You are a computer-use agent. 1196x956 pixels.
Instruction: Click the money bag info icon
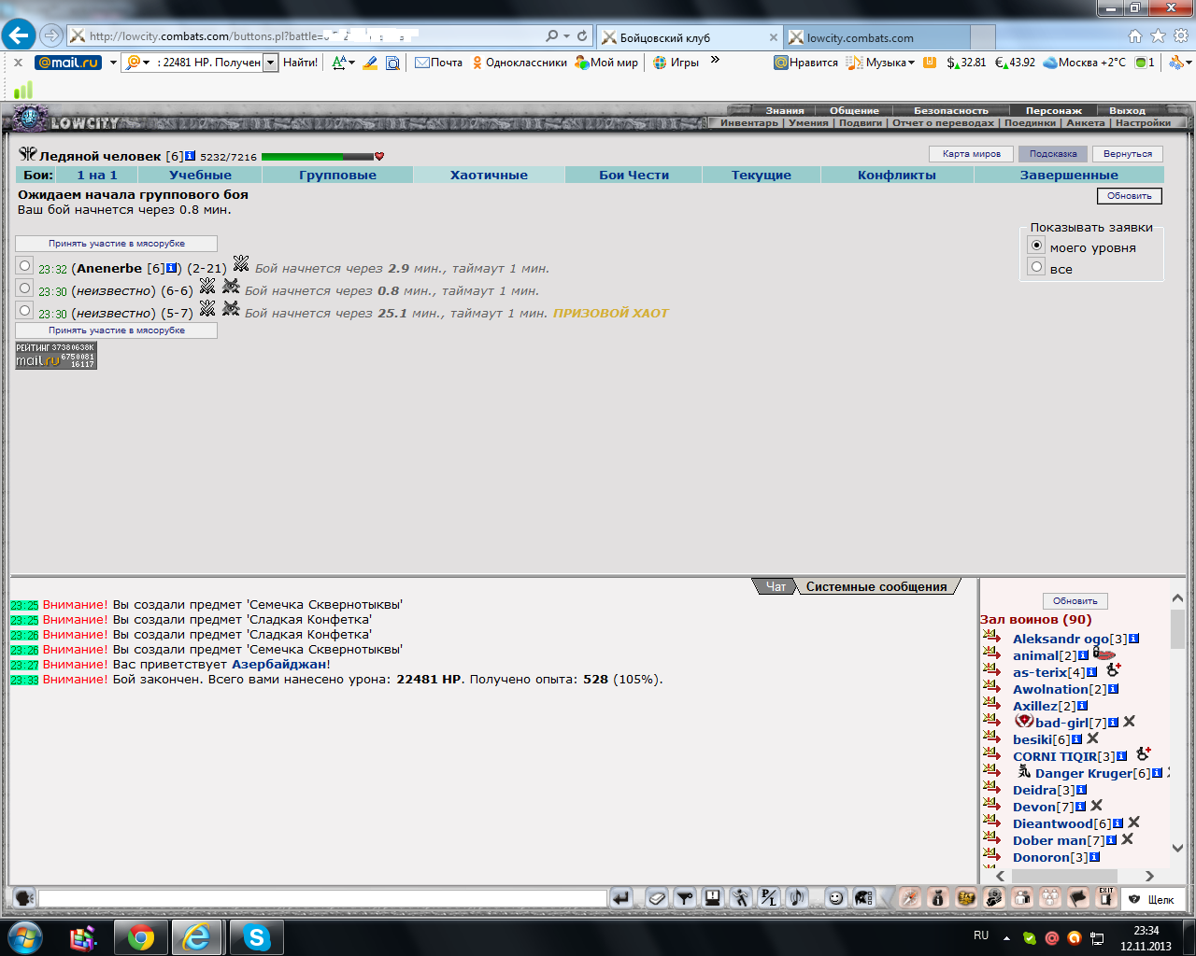[938, 898]
